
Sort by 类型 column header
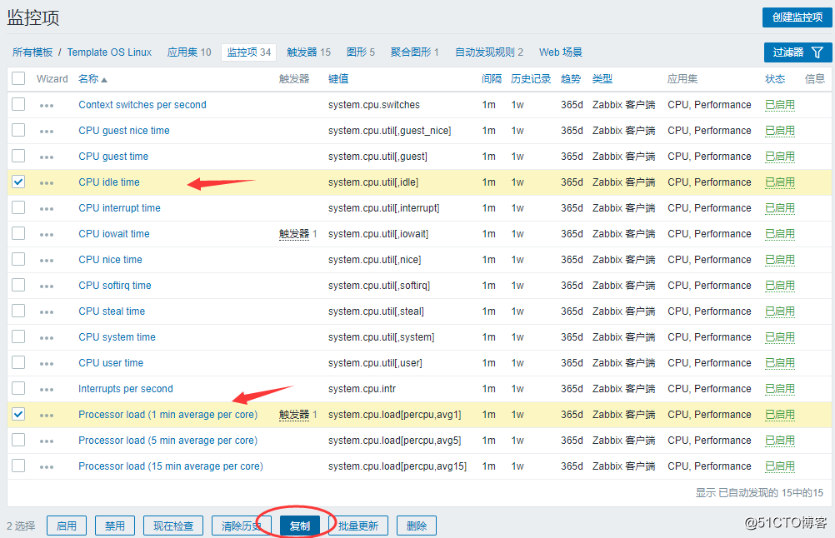(602, 79)
